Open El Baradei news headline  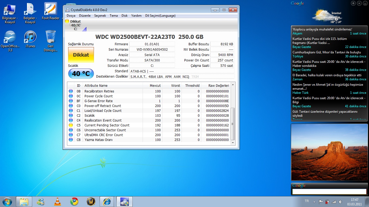pyautogui.click(x=327, y=75)
